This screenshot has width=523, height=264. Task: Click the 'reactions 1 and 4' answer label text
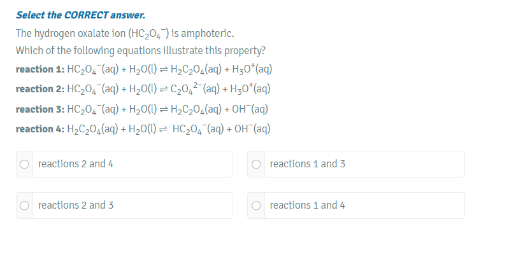pos(308,205)
